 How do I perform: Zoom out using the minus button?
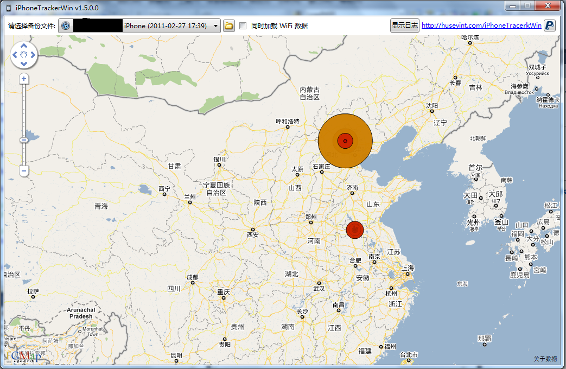pos(24,170)
